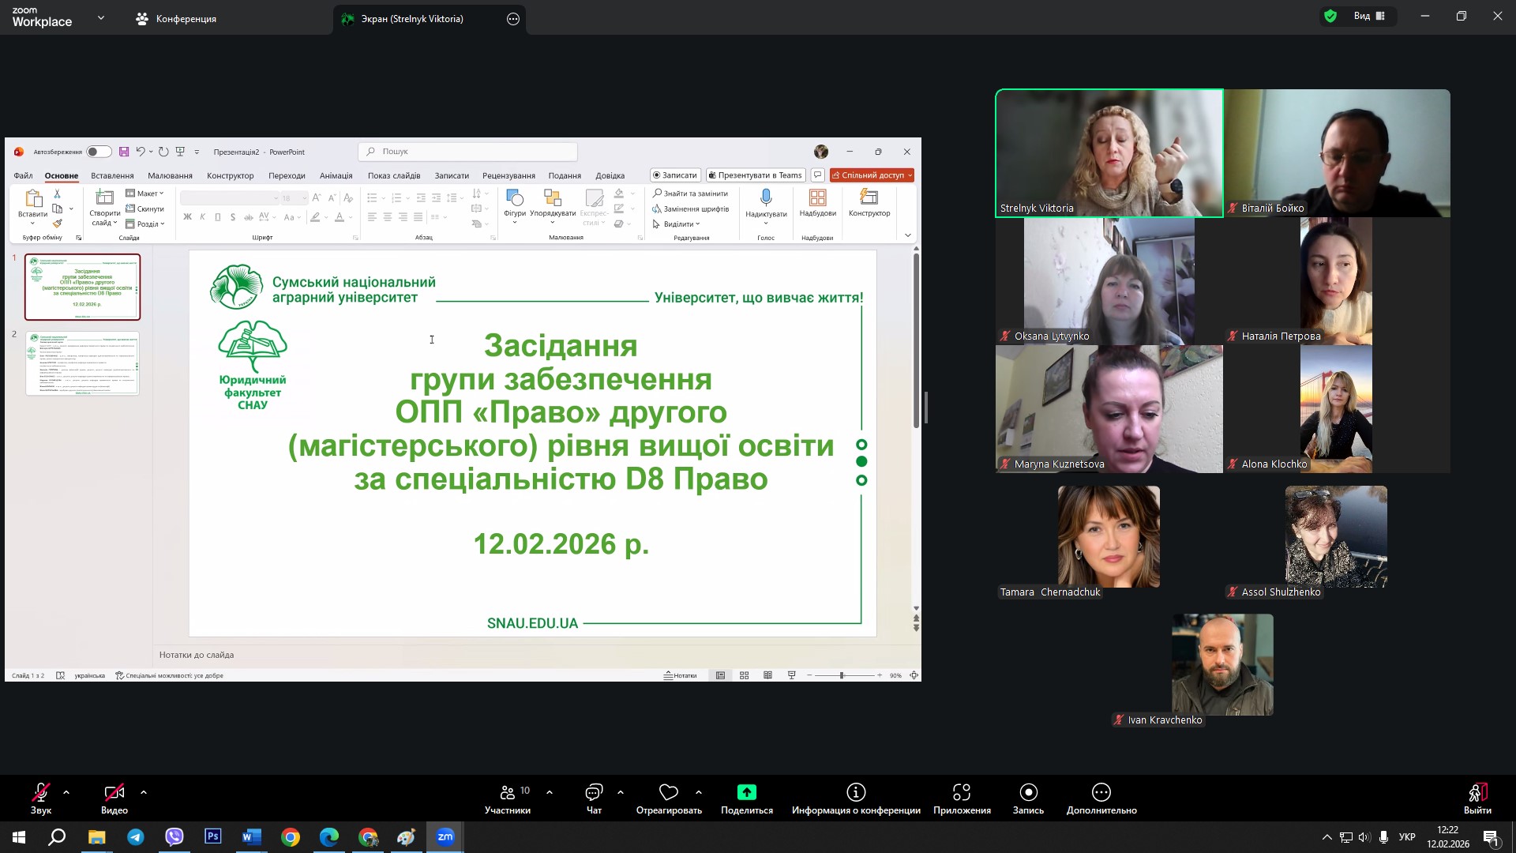Open the More options ellipsis icon
The image size is (1516, 853).
pyautogui.click(x=1101, y=792)
